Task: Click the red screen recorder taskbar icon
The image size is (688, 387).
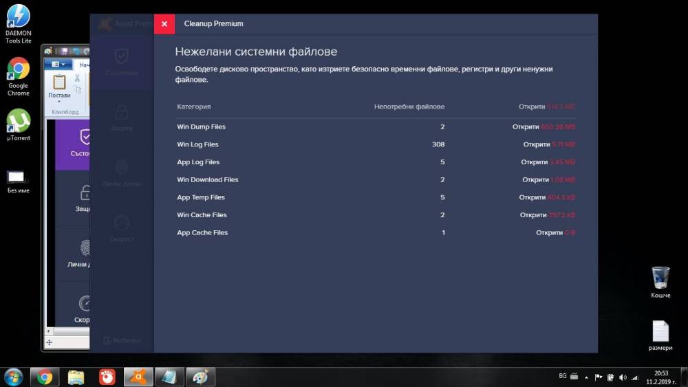Action: click(107, 377)
